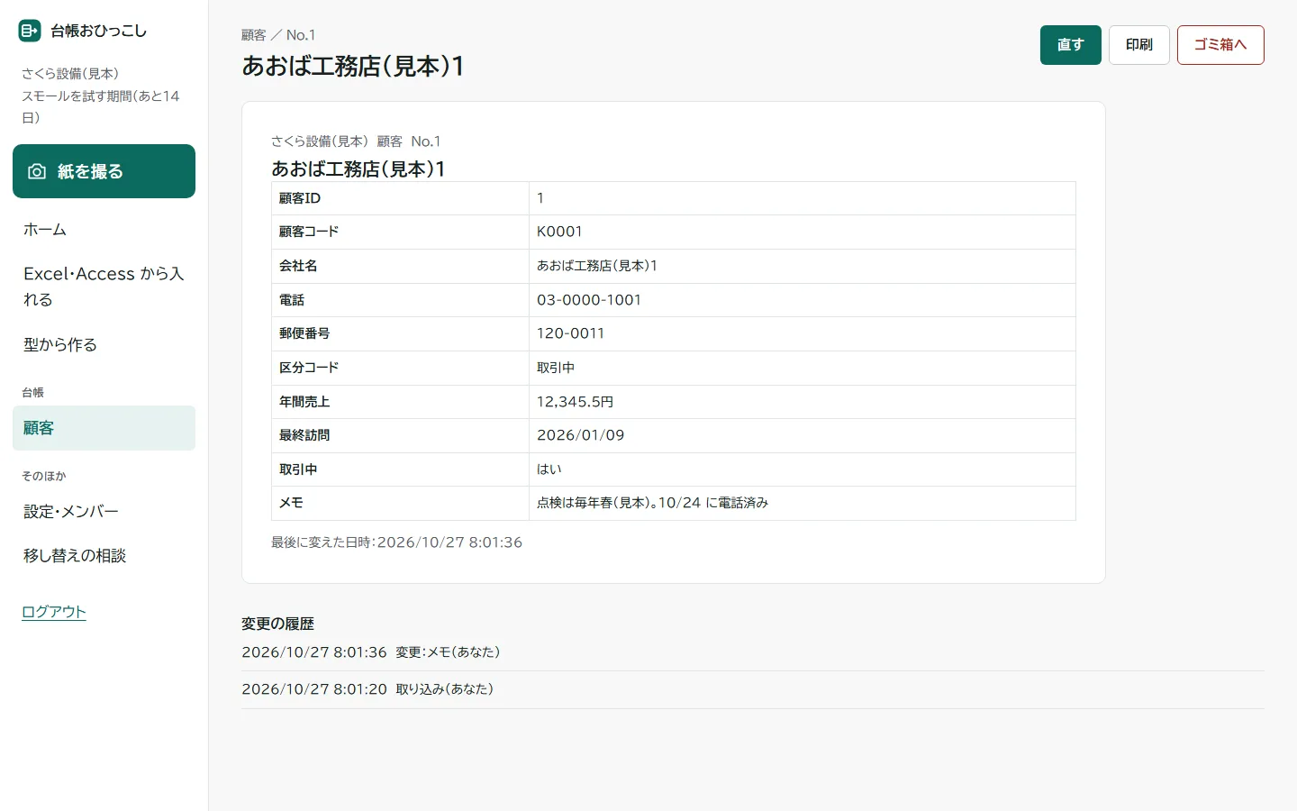Click history entry 取り込み(あなた)

pyautogui.click(x=445, y=689)
